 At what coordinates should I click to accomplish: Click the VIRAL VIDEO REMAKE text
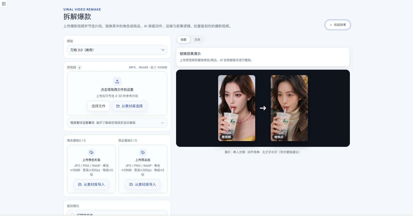[82, 10]
